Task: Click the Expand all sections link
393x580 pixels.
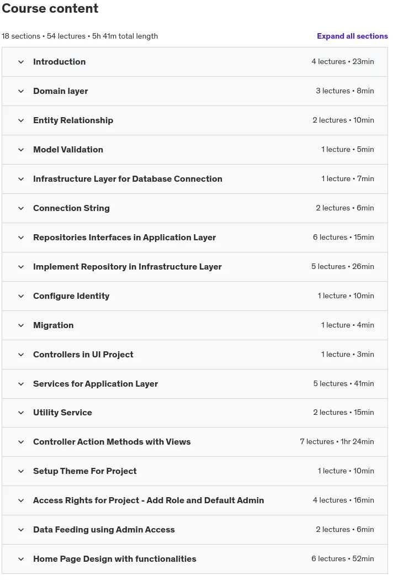Action: (x=352, y=36)
